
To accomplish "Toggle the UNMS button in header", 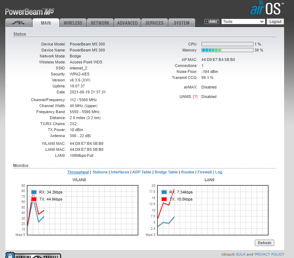I will coord(212,21).
